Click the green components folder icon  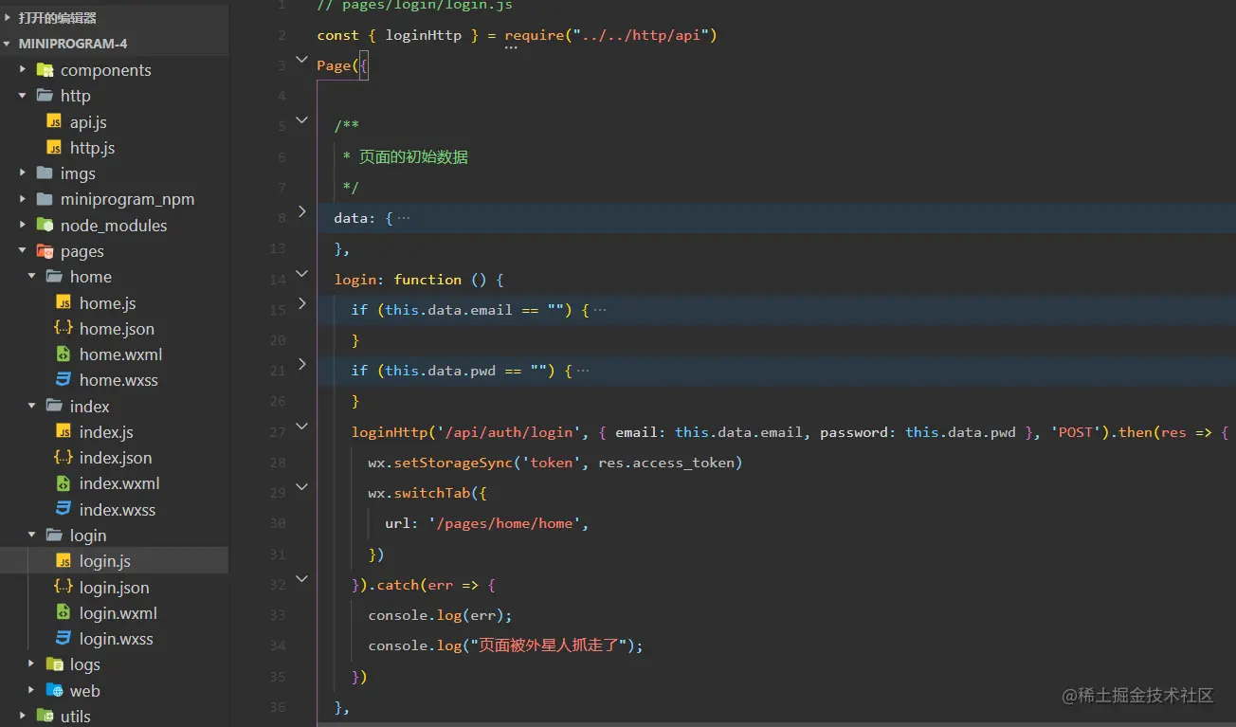coord(45,70)
